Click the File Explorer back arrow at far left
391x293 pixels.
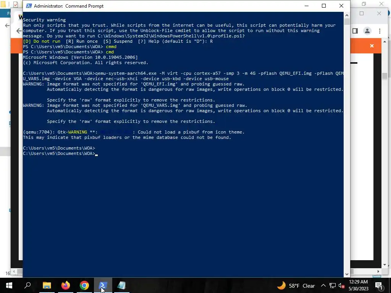tap(7, 26)
